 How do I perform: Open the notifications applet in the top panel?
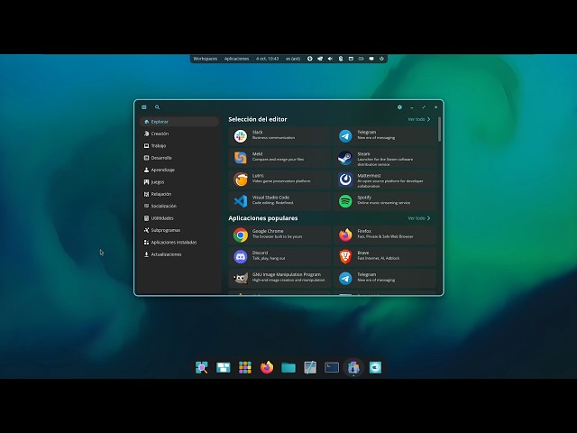click(371, 59)
